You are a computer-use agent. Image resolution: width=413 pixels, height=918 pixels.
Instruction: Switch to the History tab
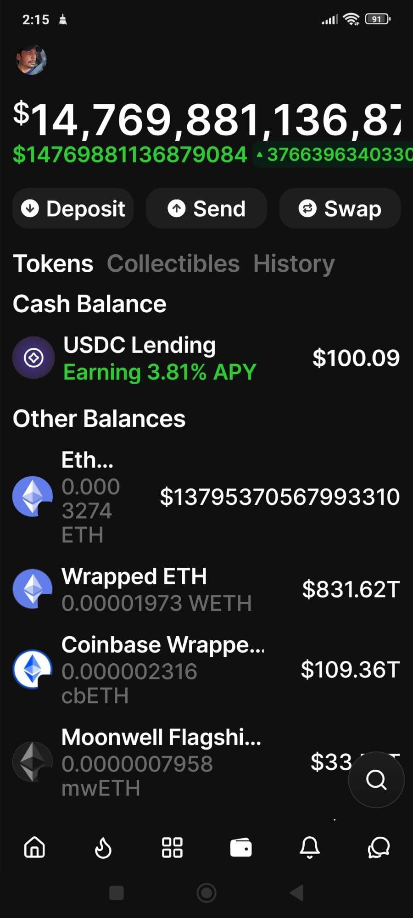pyautogui.click(x=294, y=264)
